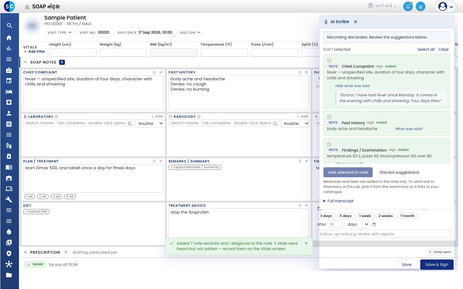Open the follow-up calendar date picker icon
Screen dimensions: 463x289
coord(374,224)
